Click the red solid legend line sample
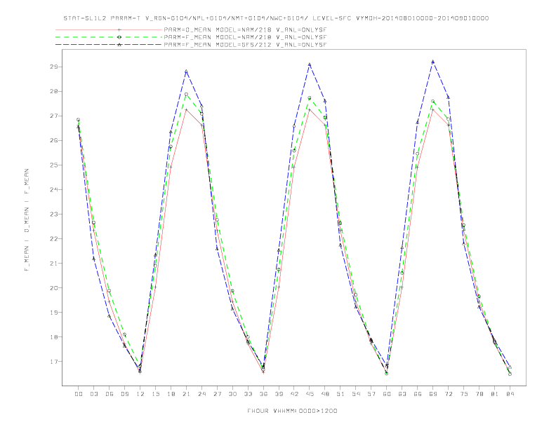Screen dimensions: 556x429 pos(109,29)
